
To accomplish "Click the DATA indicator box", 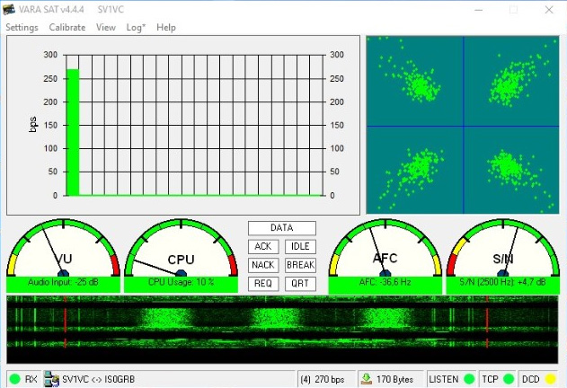I will pos(282,228).
